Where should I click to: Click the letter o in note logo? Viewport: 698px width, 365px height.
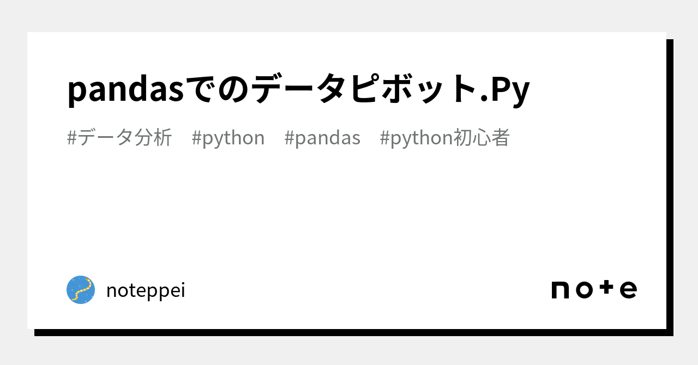click(583, 290)
